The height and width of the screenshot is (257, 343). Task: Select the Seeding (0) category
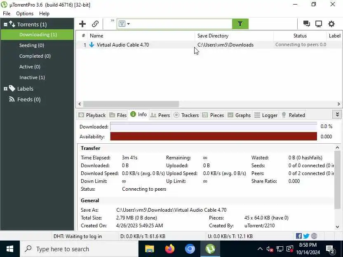coord(32,45)
